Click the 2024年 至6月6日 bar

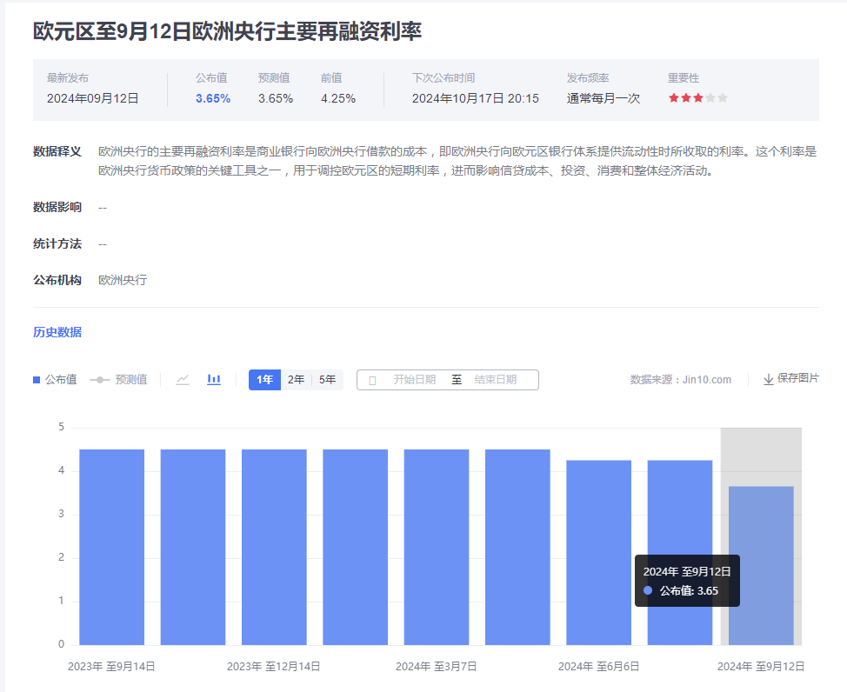tap(598, 552)
